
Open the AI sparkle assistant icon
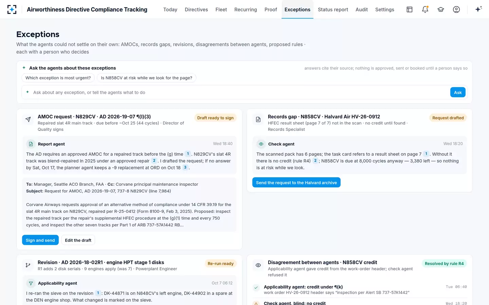[x=478, y=9]
